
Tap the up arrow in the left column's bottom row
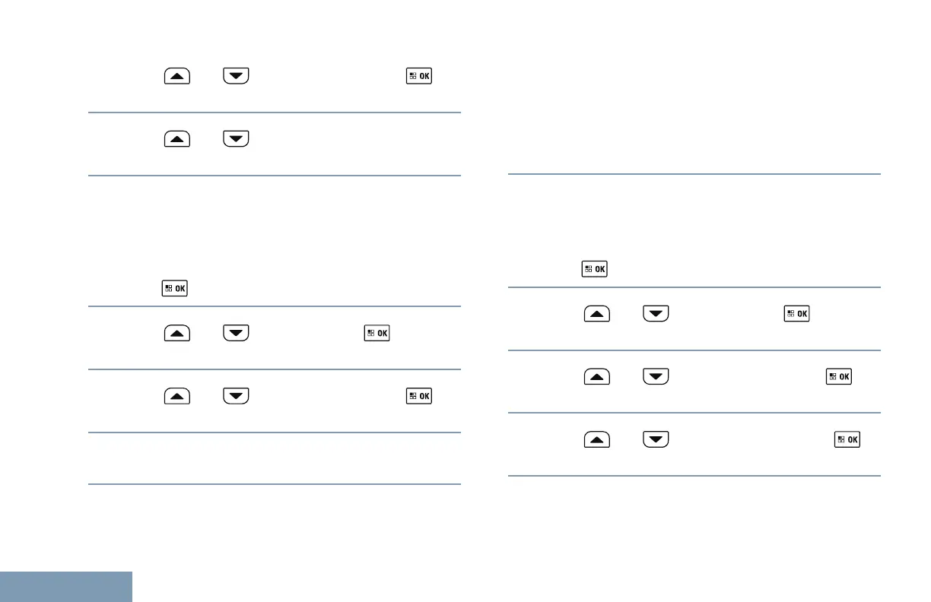pyautogui.click(x=176, y=395)
